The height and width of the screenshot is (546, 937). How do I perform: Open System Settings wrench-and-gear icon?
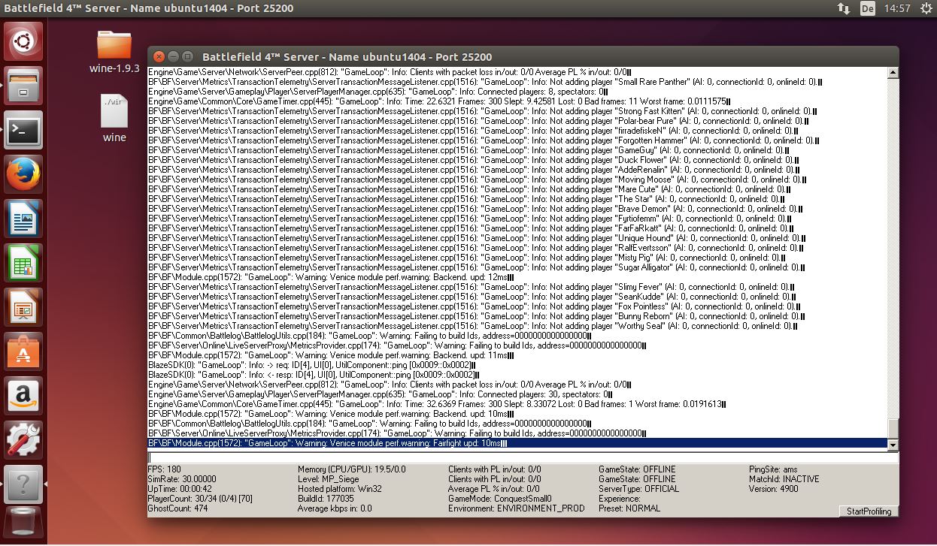click(x=23, y=440)
